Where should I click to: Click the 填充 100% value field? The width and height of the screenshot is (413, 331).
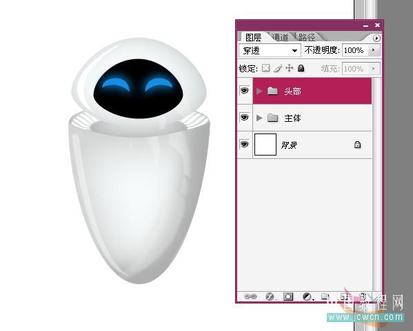point(356,69)
